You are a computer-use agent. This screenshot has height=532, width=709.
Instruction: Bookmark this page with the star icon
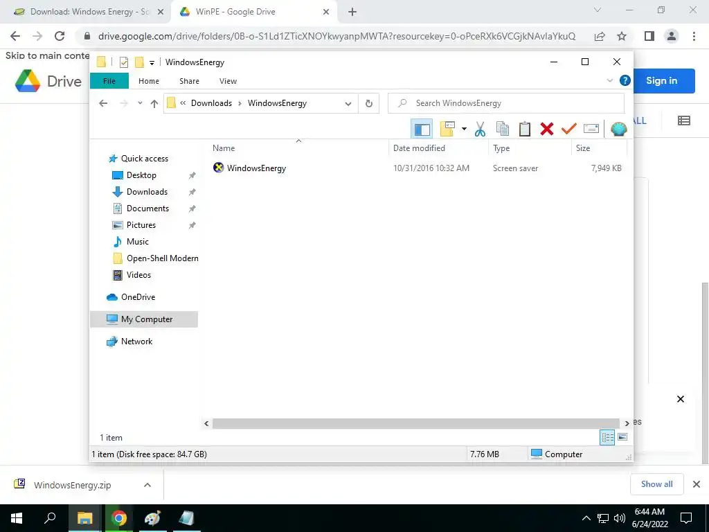pyautogui.click(x=622, y=36)
